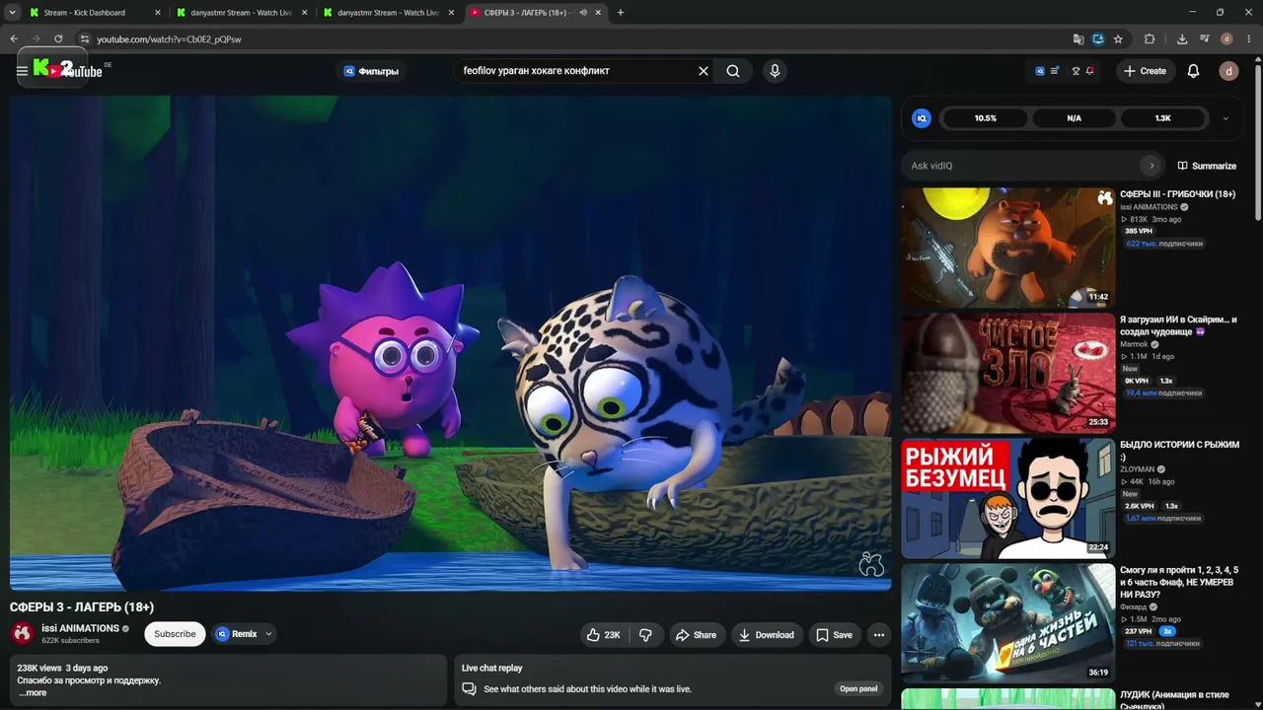The width and height of the screenshot is (1263, 710).
Task: Open more actions three-dot menu
Action: point(879,635)
